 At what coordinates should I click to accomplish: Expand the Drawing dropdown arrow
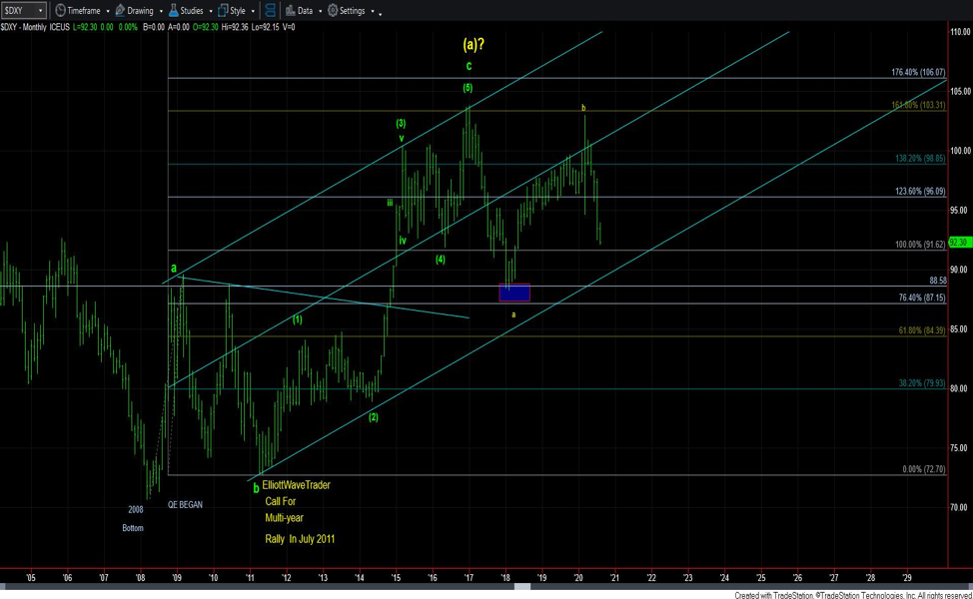click(159, 12)
